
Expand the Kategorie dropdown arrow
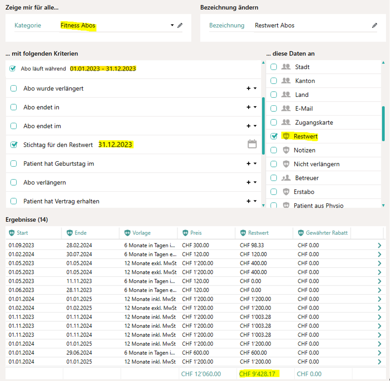tap(172, 25)
